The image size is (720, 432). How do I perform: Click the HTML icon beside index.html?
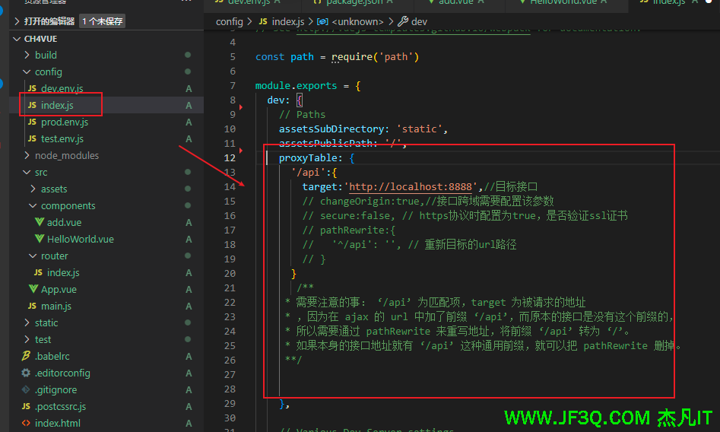tap(27, 423)
